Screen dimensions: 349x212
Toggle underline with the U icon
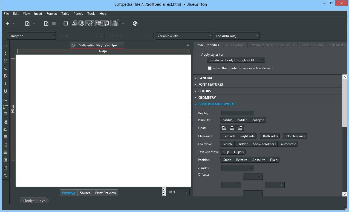point(5,91)
